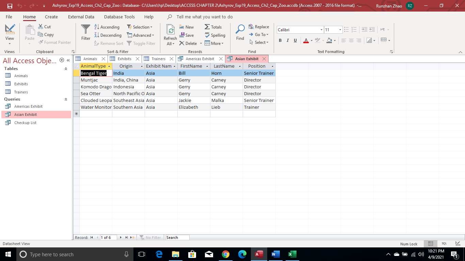Open Google Chrome from the taskbar
Image resolution: width=465 pixels, height=261 pixels.
point(225,254)
